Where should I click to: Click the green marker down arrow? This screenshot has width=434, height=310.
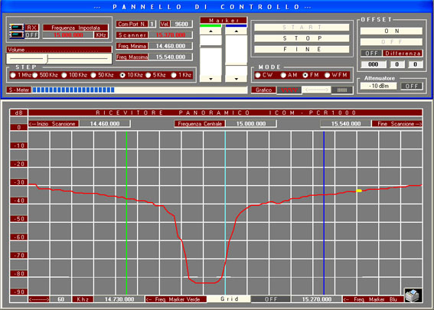click(x=210, y=79)
